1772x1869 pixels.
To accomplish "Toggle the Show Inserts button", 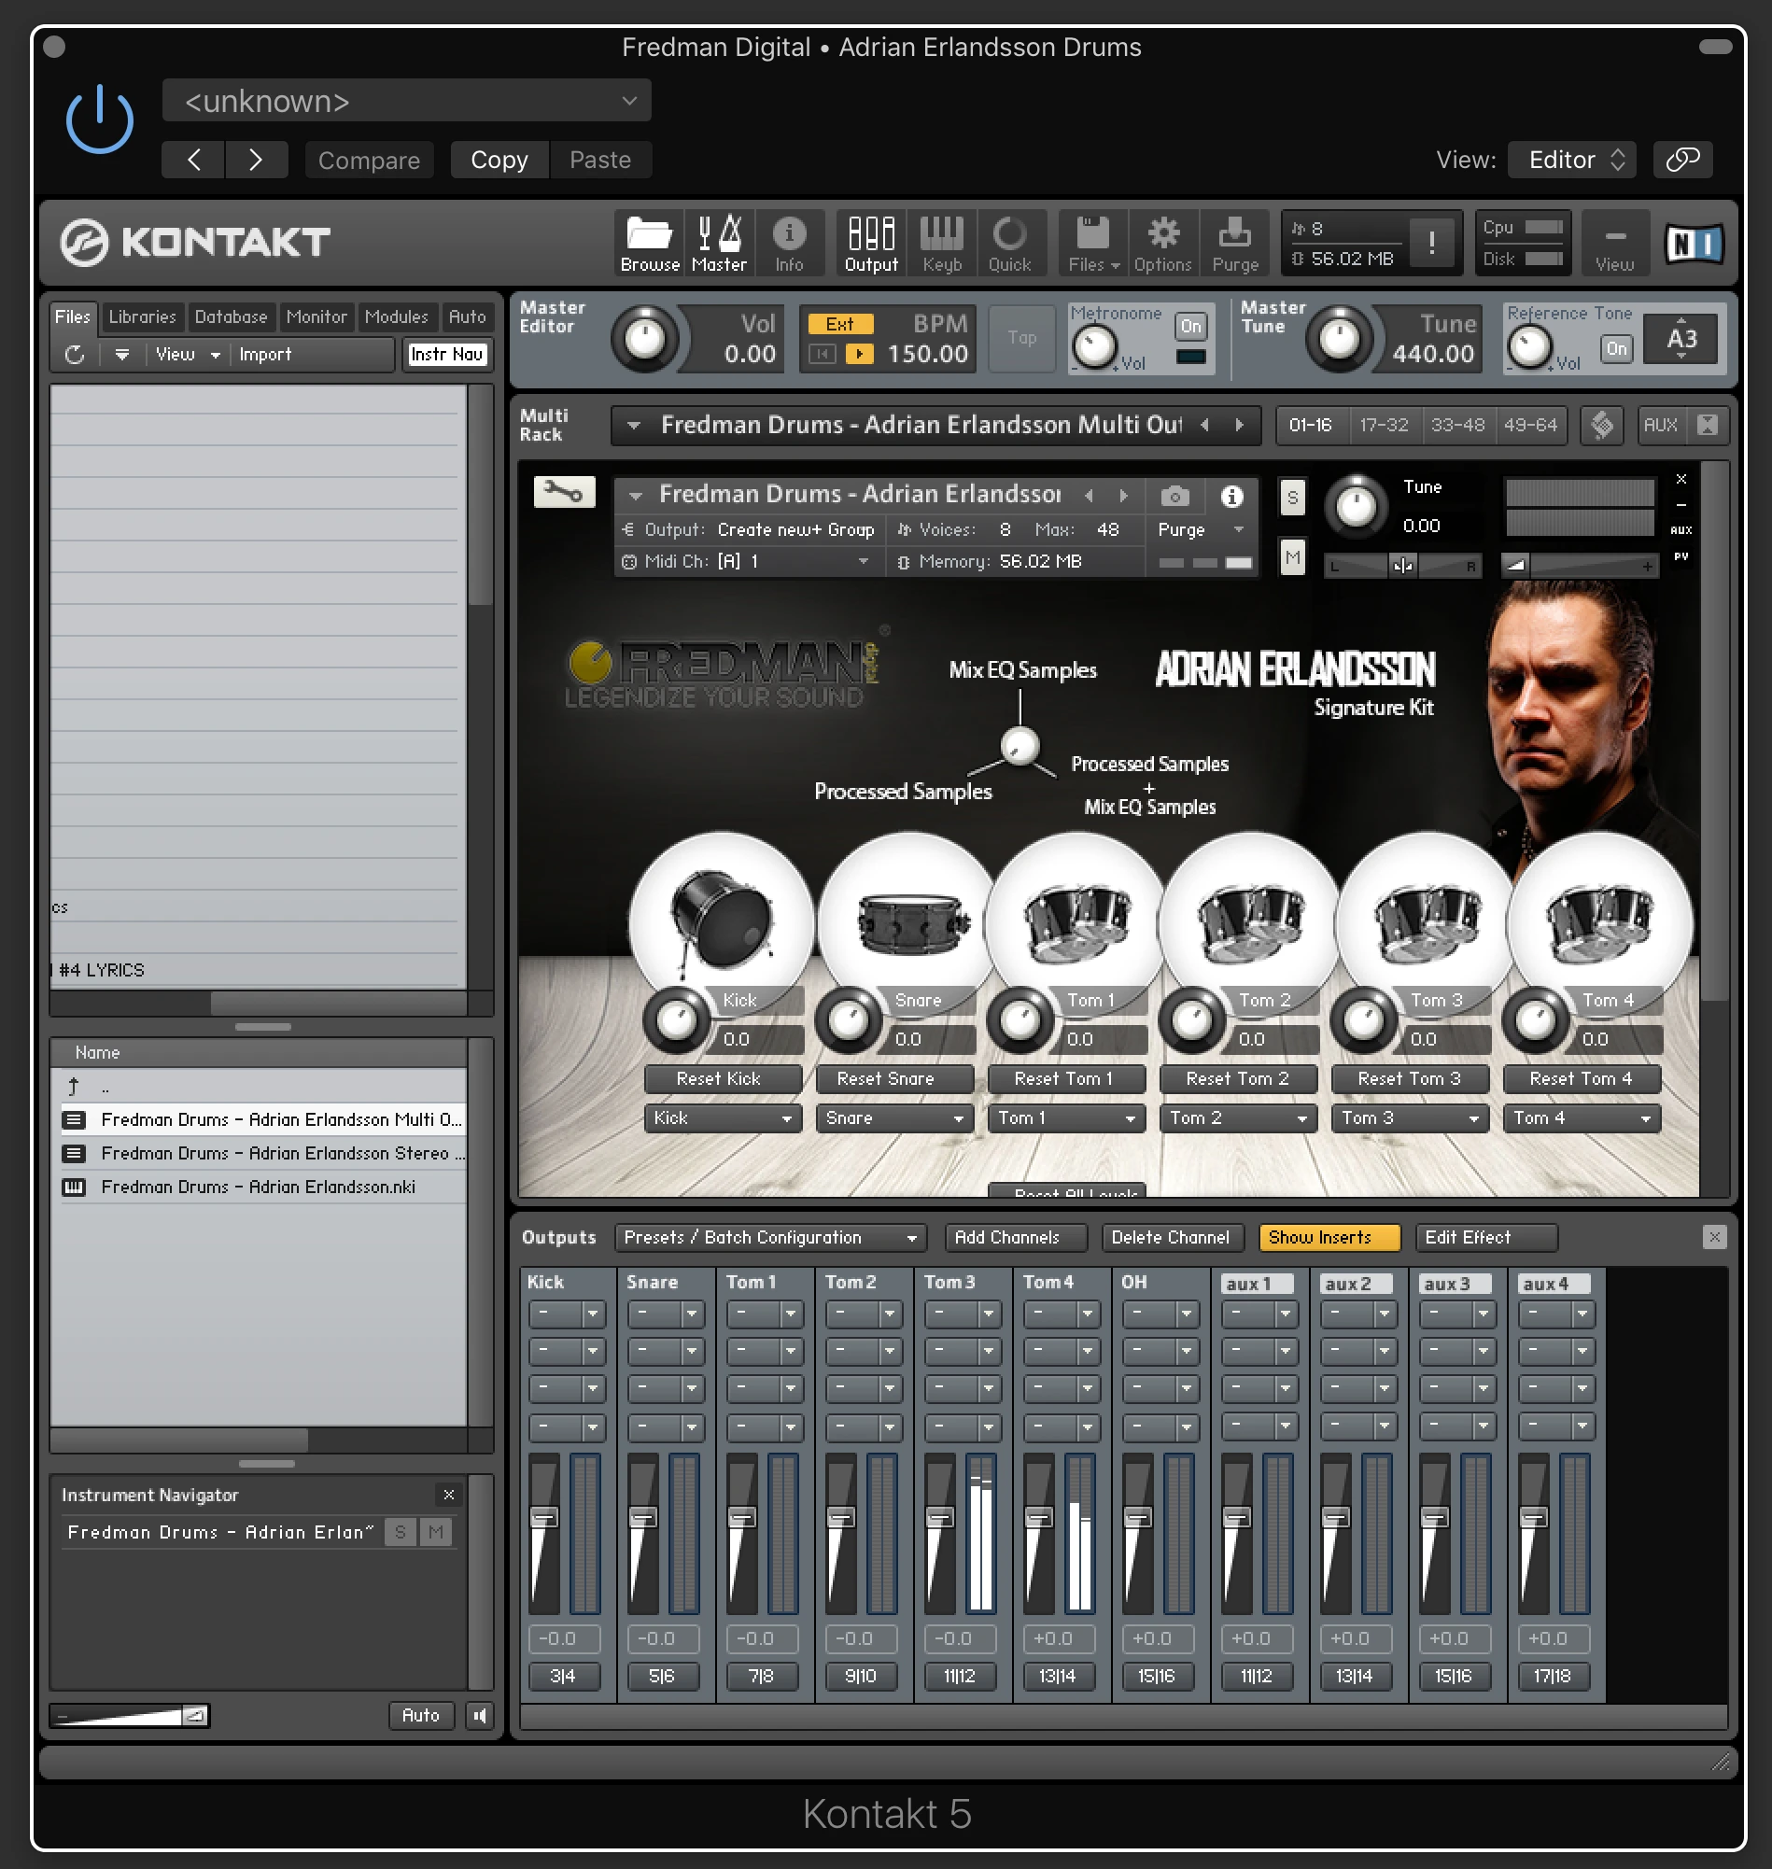I will point(1329,1237).
